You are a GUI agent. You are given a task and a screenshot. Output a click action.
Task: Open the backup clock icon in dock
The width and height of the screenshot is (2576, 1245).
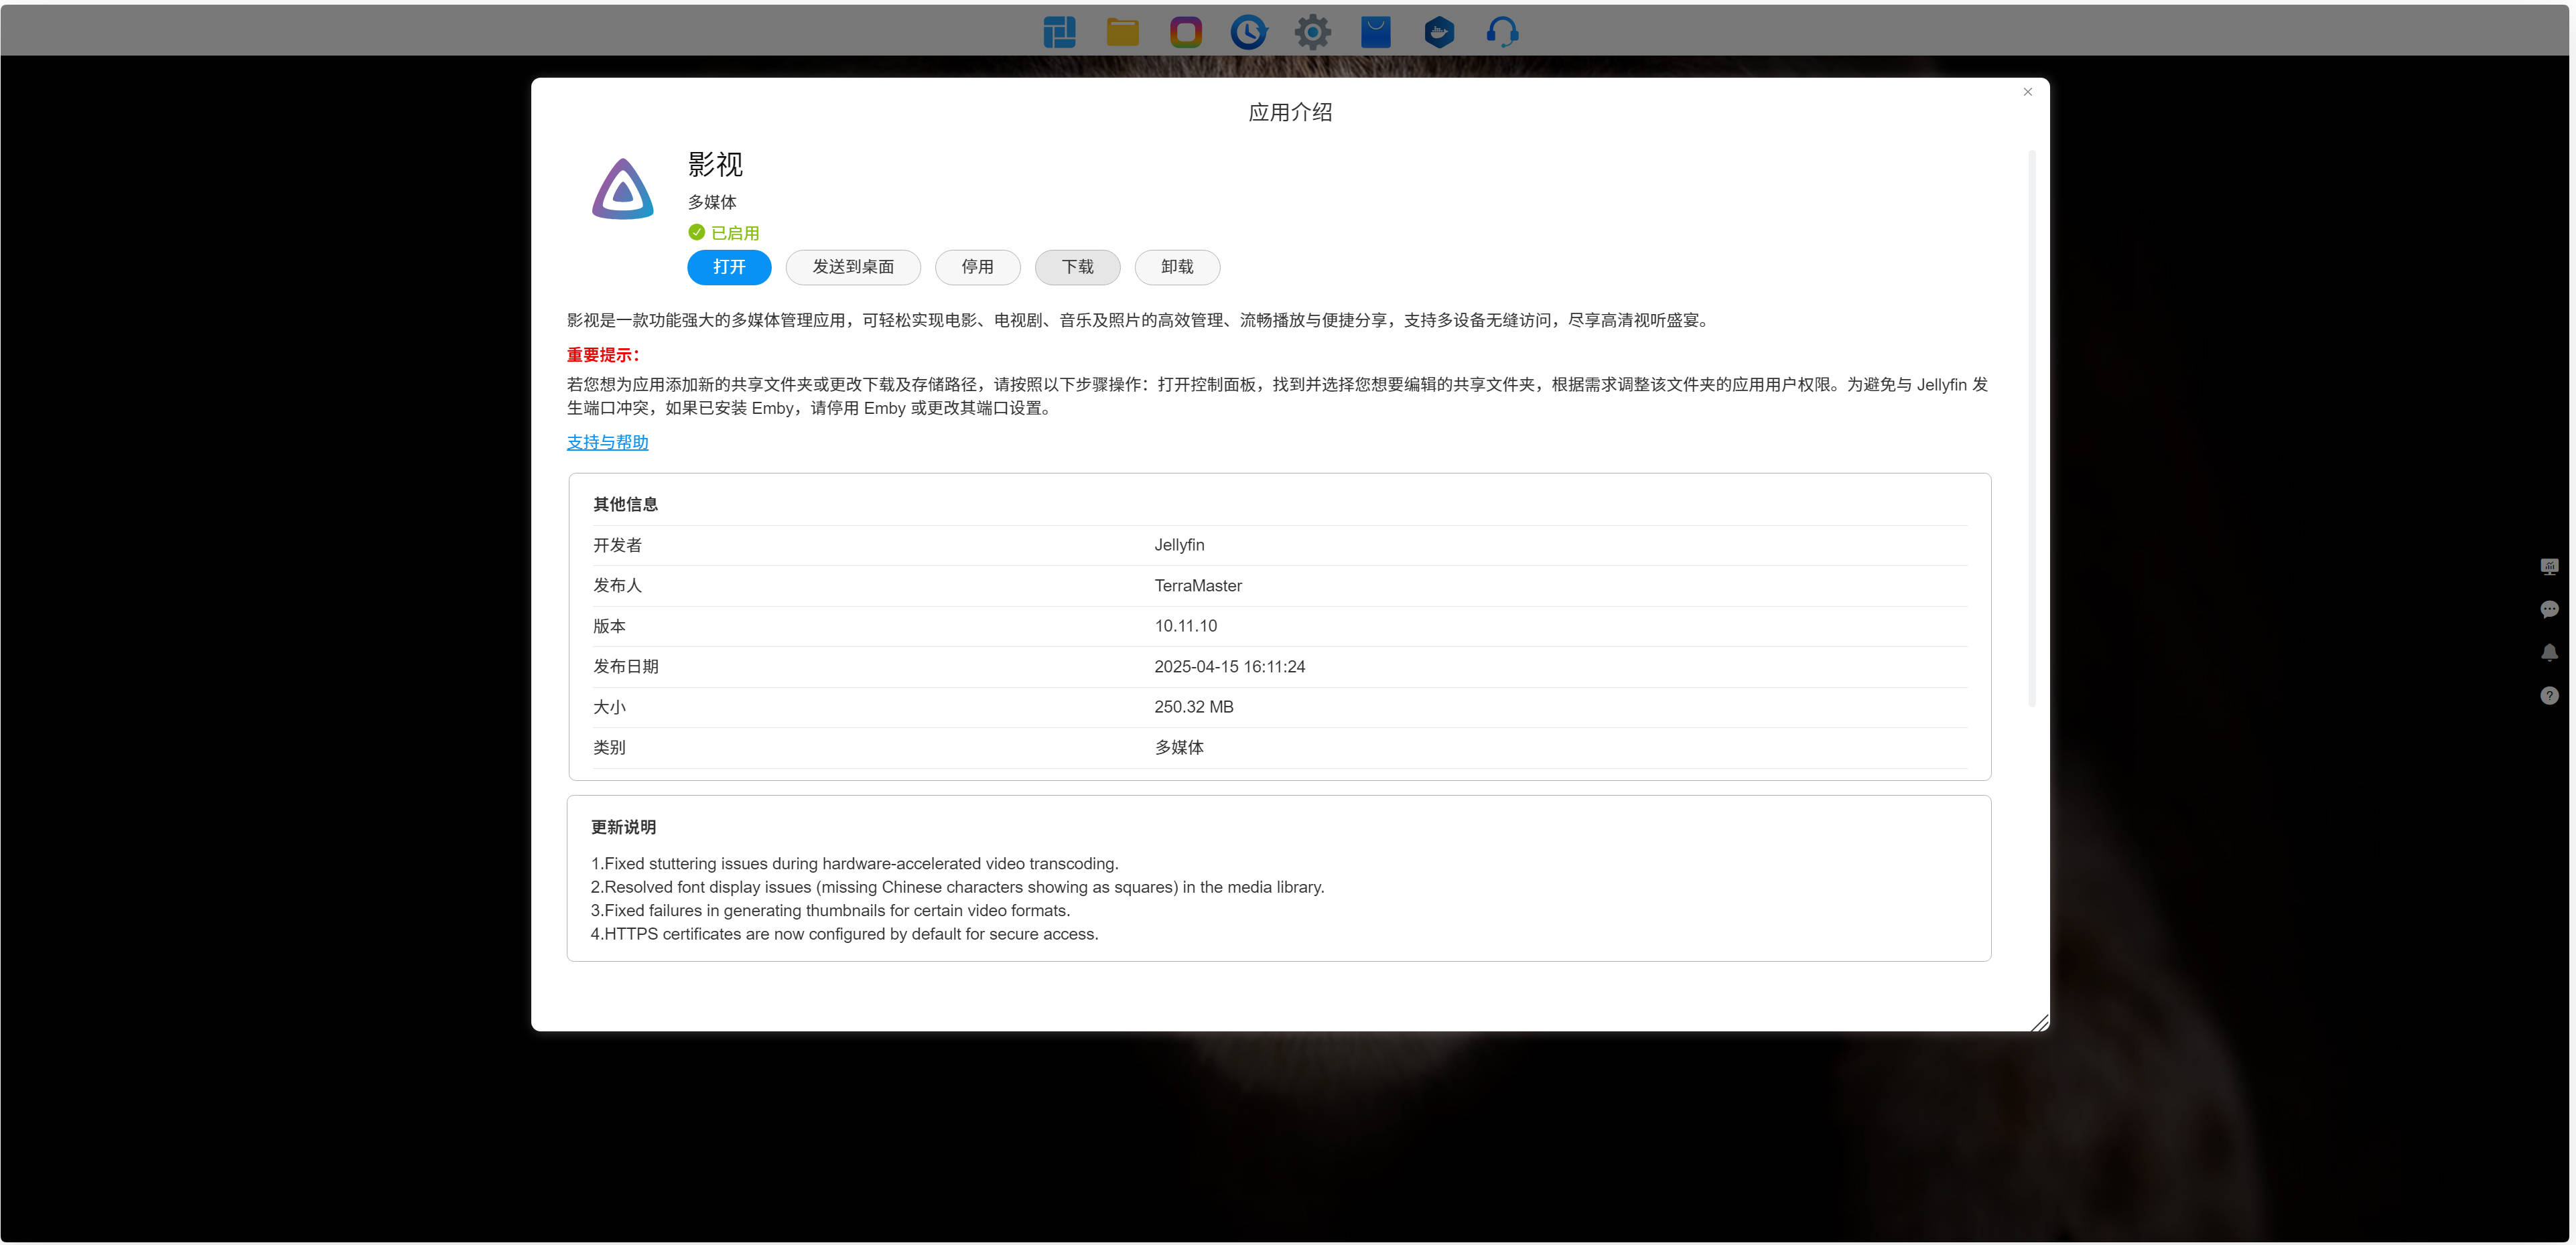pos(1249,32)
